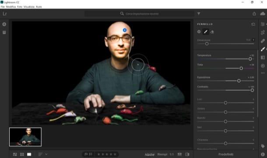The width and height of the screenshot is (267, 158).
Task: Click the search input field
Action: click(x=140, y=14)
